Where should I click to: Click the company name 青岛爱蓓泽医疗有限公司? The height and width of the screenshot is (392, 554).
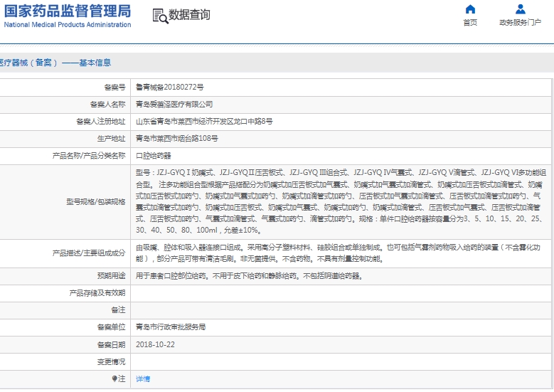click(x=174, y=105)
